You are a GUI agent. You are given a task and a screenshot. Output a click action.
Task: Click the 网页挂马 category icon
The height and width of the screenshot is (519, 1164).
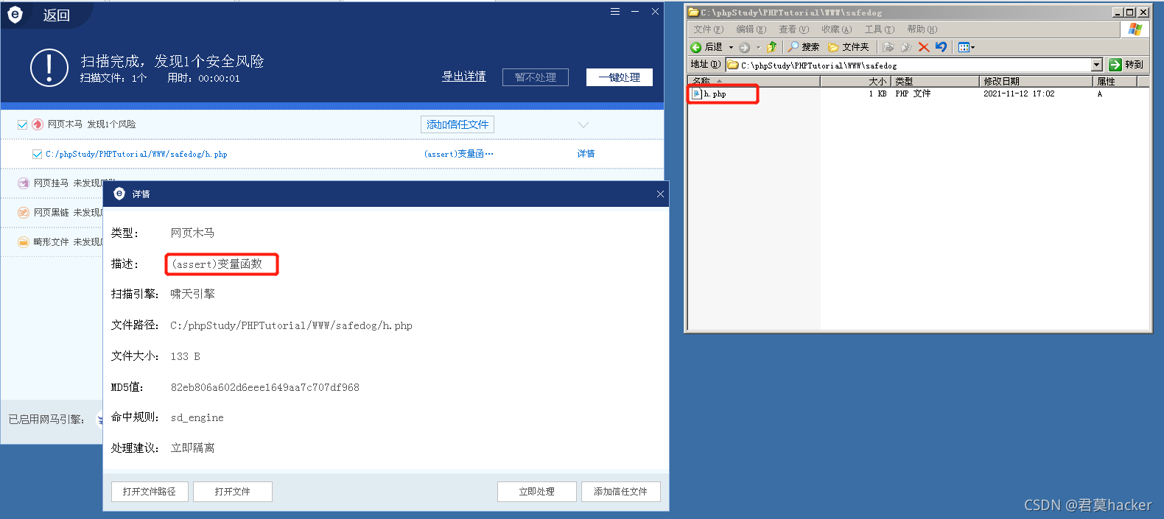pos(24,183)
